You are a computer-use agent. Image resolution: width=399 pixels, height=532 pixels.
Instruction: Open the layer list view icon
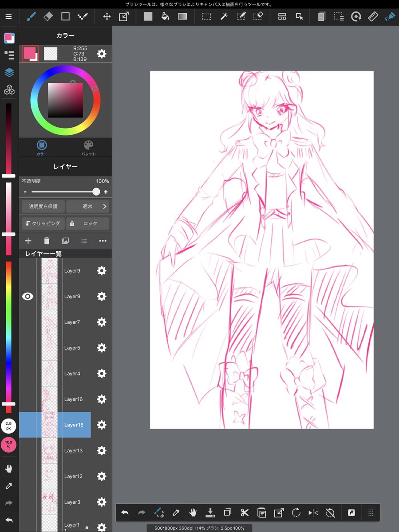click(x=84, y=241)
